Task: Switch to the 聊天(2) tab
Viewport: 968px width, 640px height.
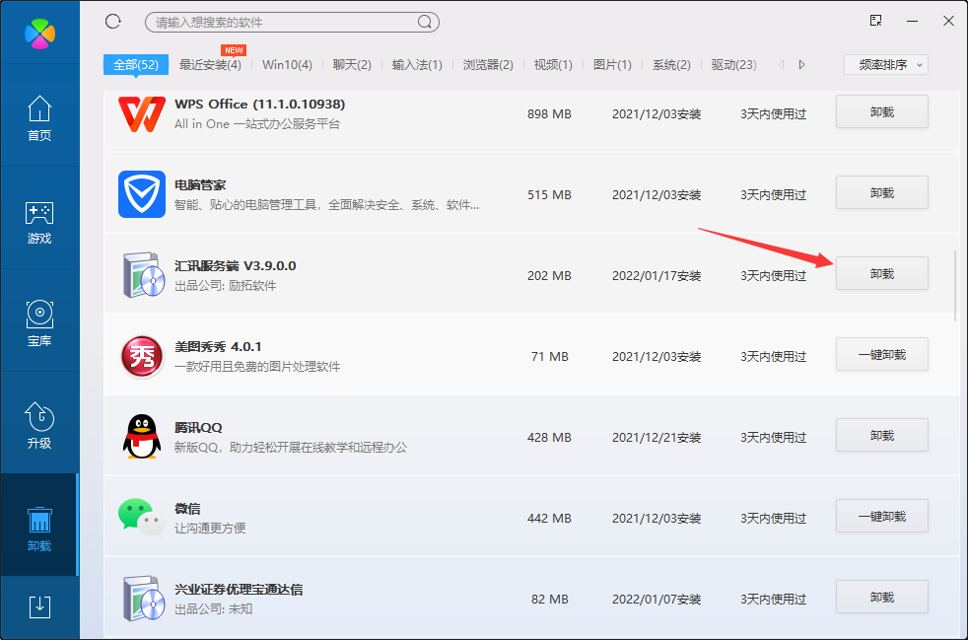Action: click(x=352, y=65)
